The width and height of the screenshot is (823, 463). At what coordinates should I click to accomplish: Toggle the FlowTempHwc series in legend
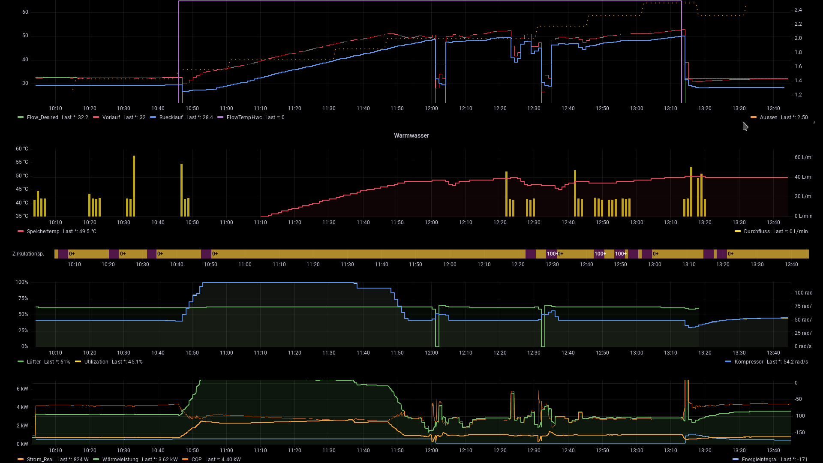[x=244, y=117]
